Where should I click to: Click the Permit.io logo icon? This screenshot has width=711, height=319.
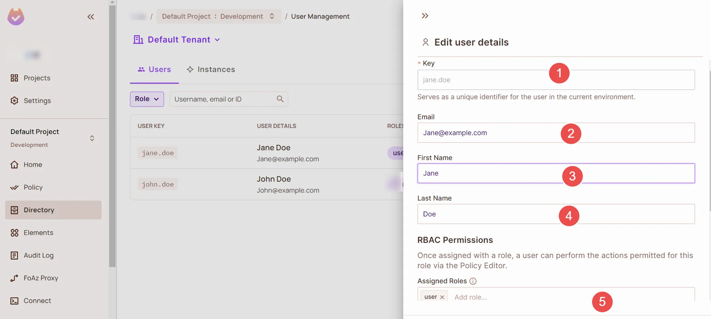click(x=16, y=17)
